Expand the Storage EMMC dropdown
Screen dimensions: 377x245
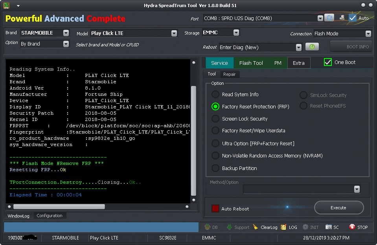coord(236,33)
